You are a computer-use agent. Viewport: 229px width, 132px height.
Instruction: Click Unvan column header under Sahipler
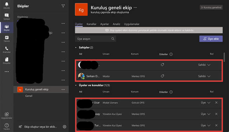pos(106,54)
